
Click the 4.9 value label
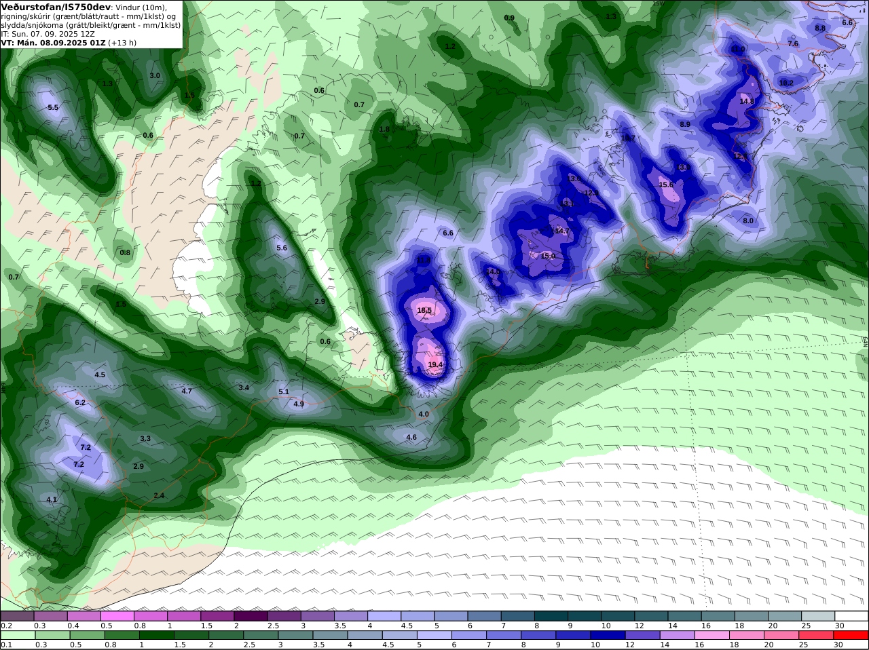click(299, 404)
